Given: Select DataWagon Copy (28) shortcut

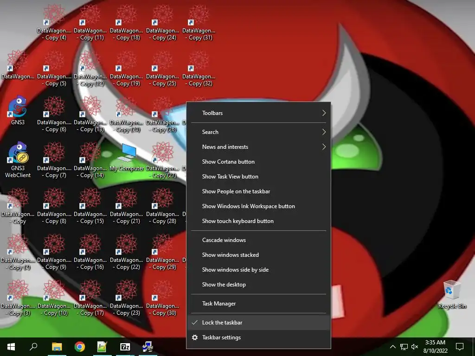Looking at the screenshot, I should pos(163,206).
